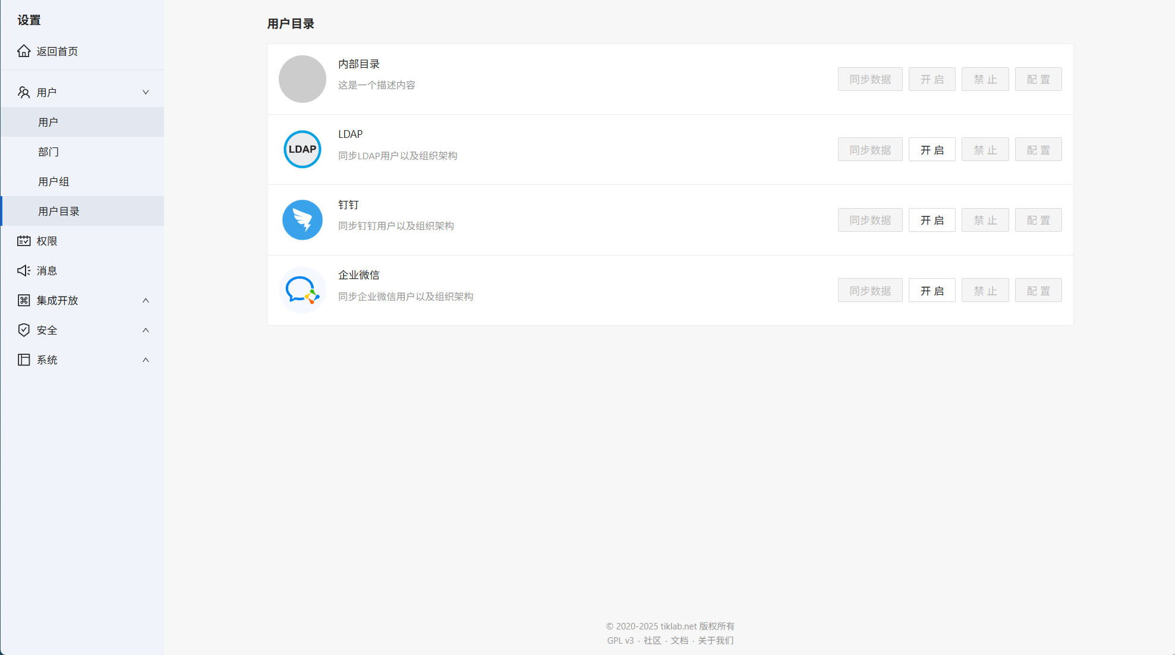1175x655 pixels.
Task: Click the 安全 shield icon
Action: point(24,330)
